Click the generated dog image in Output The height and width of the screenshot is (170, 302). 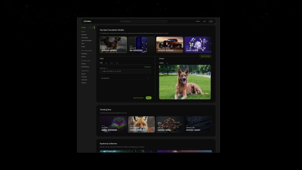click(185, 82)
